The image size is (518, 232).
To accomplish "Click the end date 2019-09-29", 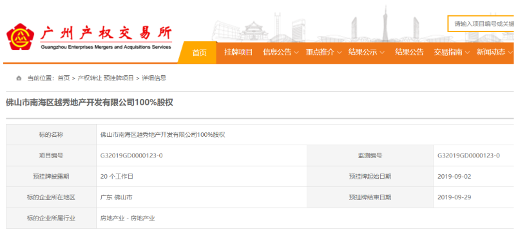I will tap(454, 197).
